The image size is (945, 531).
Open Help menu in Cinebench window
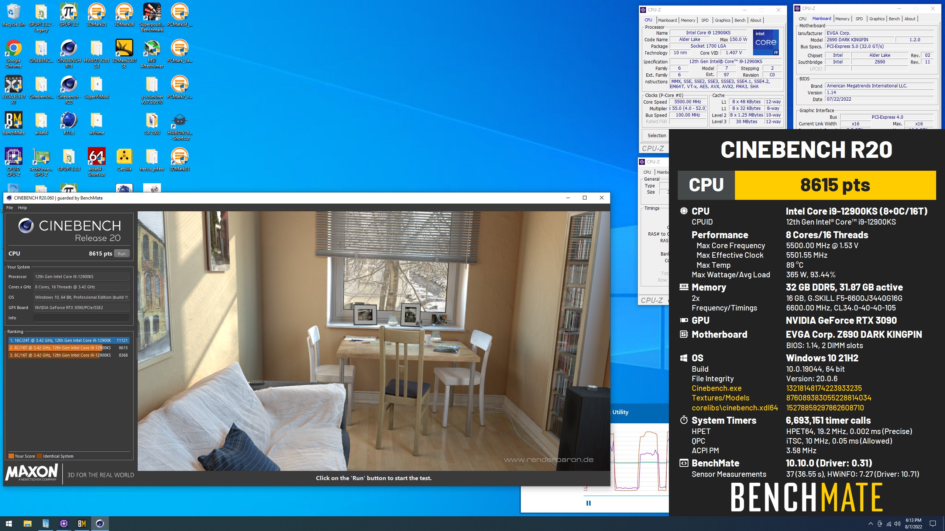[23, 208]
